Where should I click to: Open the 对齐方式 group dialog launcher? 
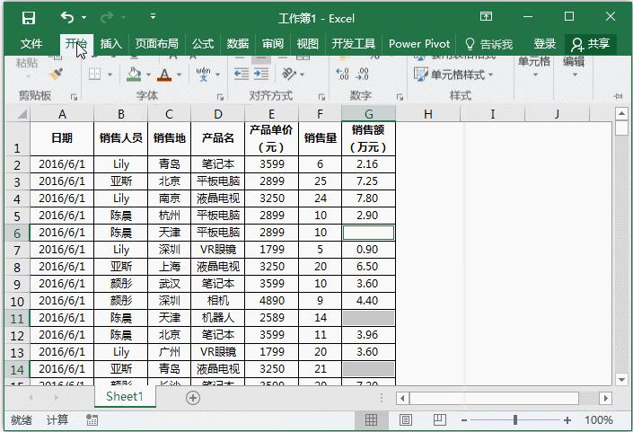[x=321, y=97]
